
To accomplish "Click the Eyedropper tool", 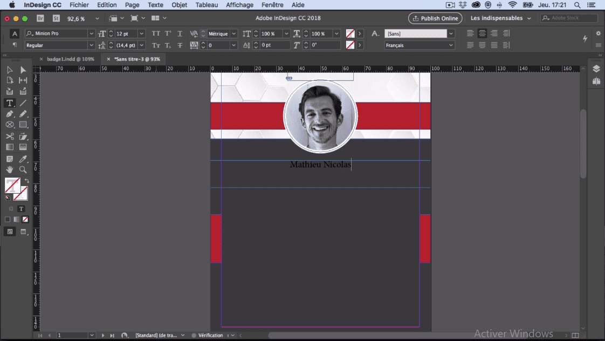I will point(23,159).
